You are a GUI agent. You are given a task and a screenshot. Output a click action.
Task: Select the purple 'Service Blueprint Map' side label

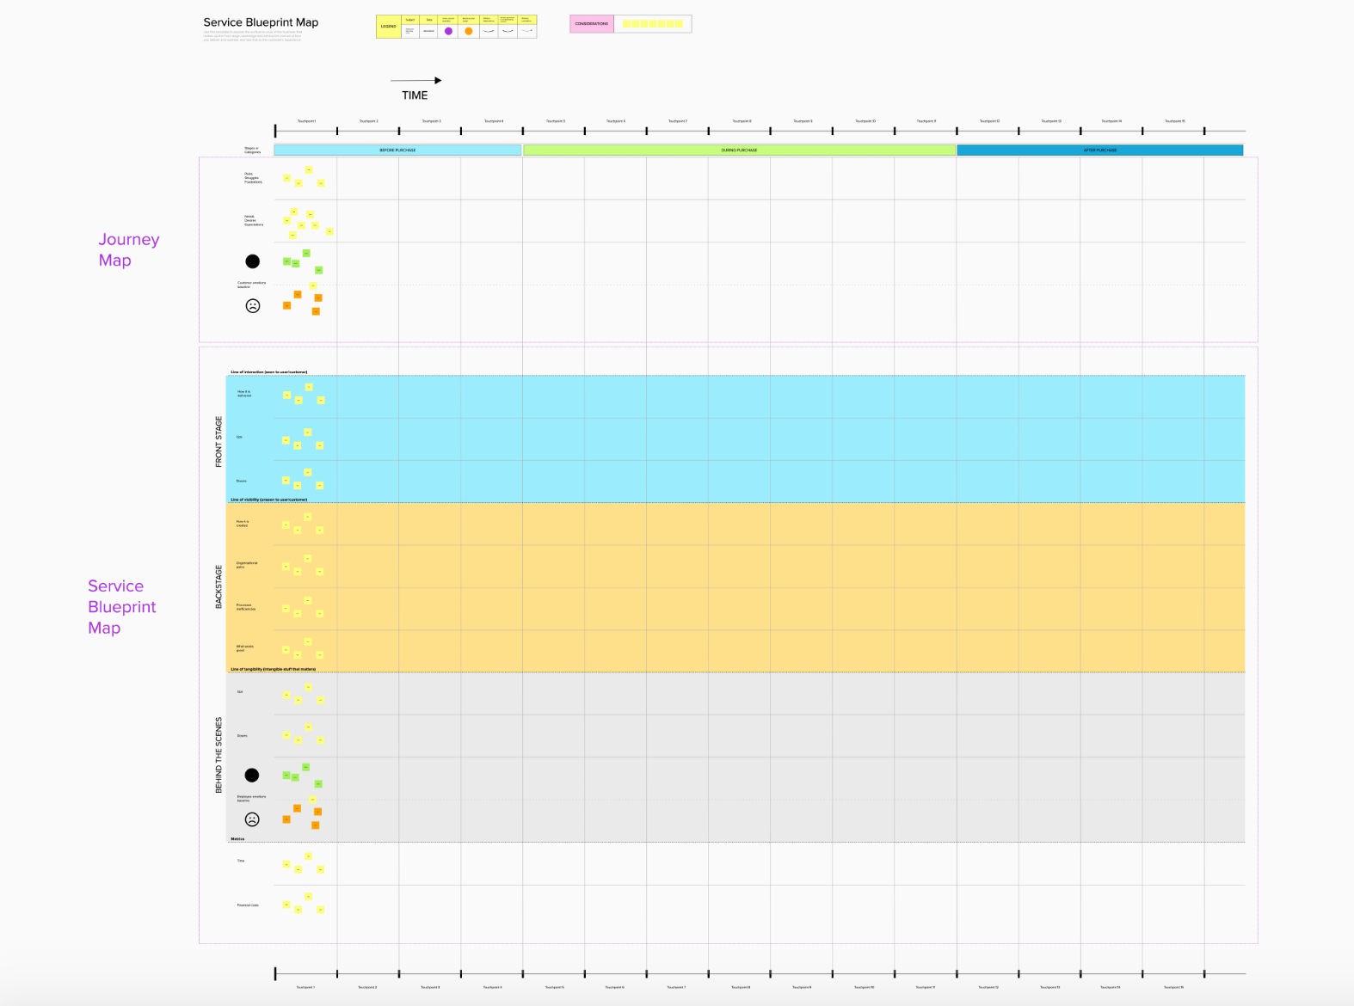tap(122, 607)
